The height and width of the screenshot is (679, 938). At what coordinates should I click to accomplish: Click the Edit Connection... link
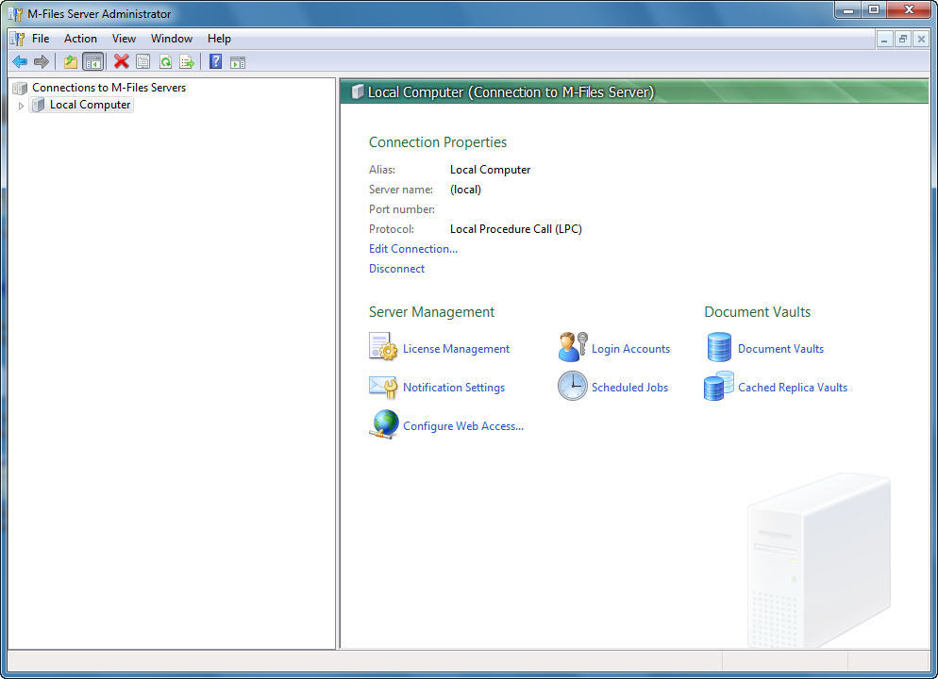pyautogui.click(x=413, y=249)
